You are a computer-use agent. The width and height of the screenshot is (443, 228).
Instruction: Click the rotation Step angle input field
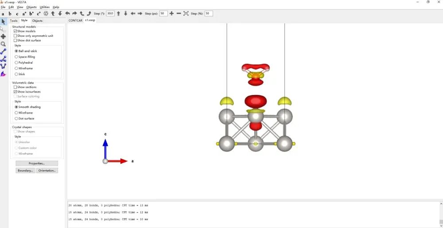[110, 14]
